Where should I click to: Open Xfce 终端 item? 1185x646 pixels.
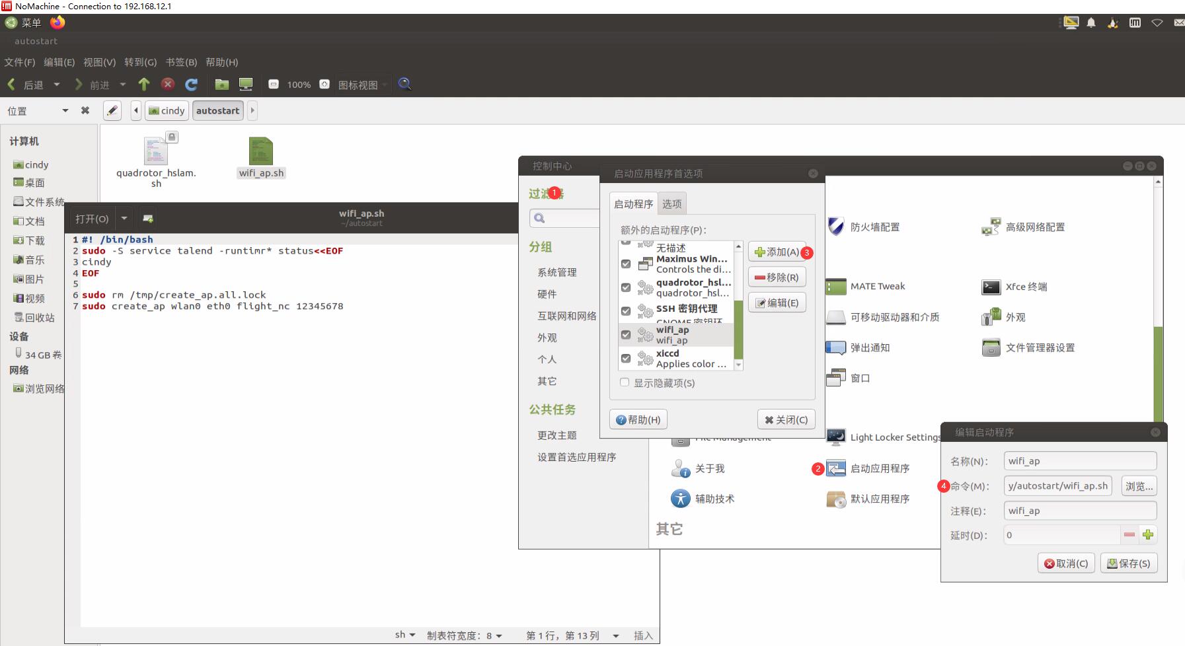[x=1014, y=286]
